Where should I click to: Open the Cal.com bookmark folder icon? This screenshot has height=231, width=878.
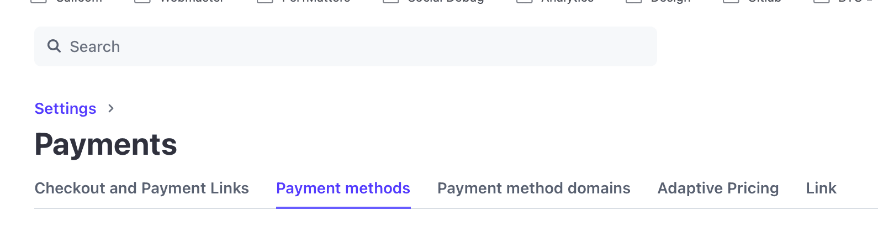tap(38, 2)
